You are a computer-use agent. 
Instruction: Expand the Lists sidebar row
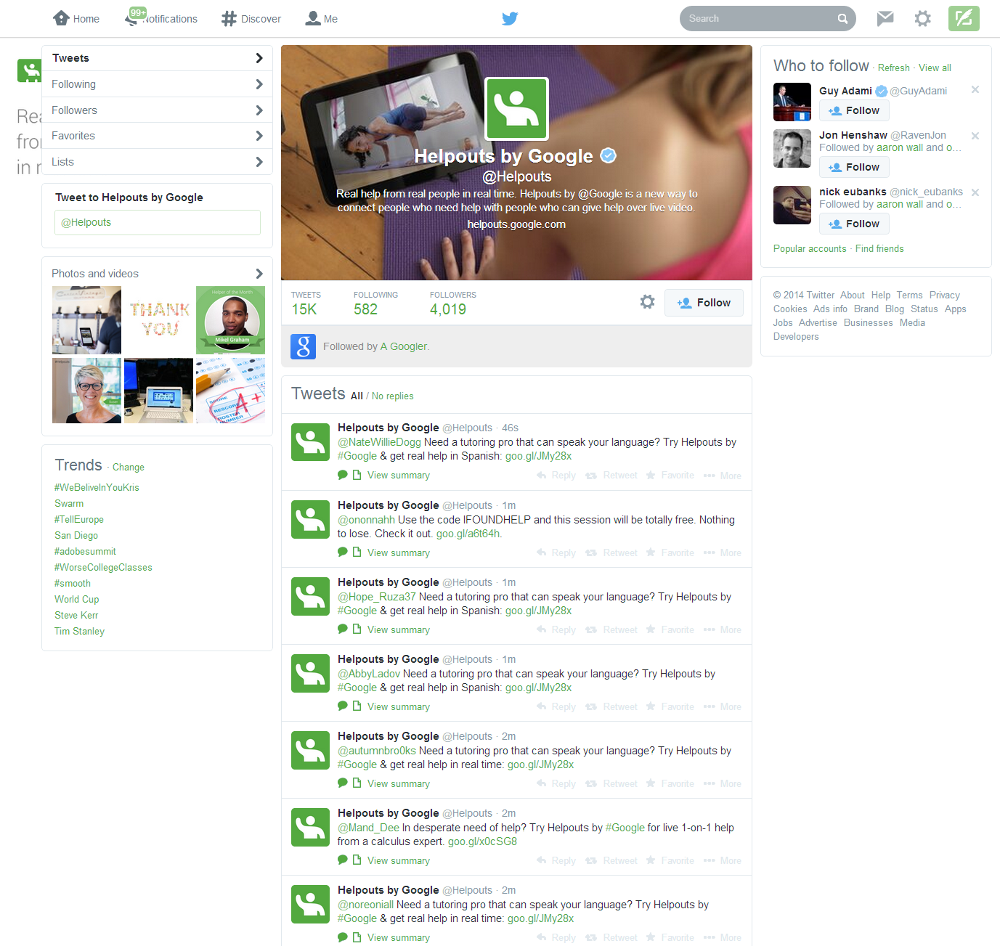point(157,162)
